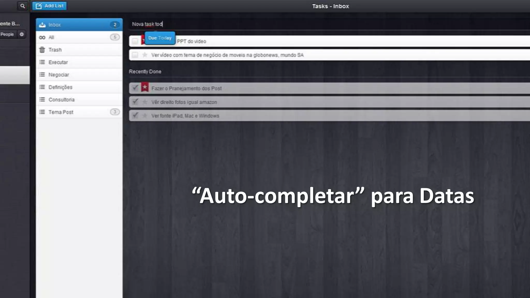Click Ver vídeo com tema task text
The width and height of the screenshot is (530, 298).
(227, 55)
